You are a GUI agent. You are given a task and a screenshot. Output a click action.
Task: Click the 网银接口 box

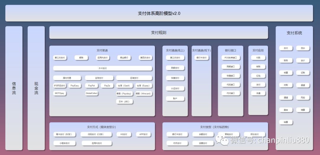coord(231,66)
